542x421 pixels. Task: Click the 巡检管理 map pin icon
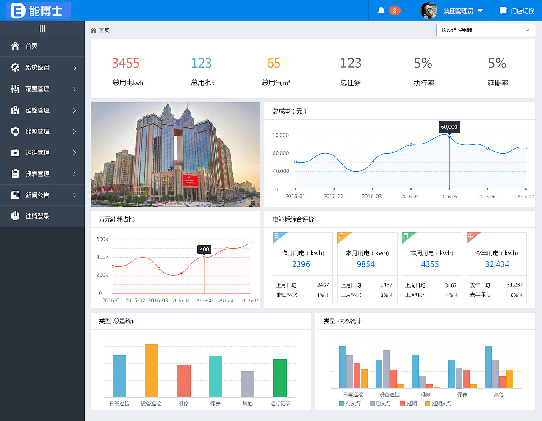coord(15,110)
